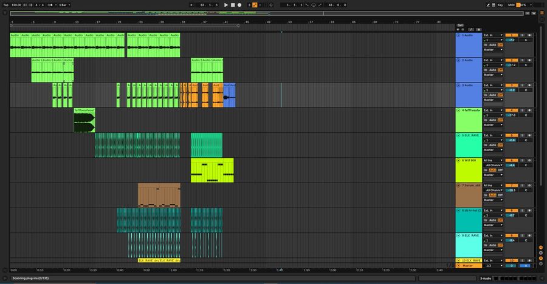Click the Detail View toggle triangle
The image size is (547, 284).
tap(542, 278)
